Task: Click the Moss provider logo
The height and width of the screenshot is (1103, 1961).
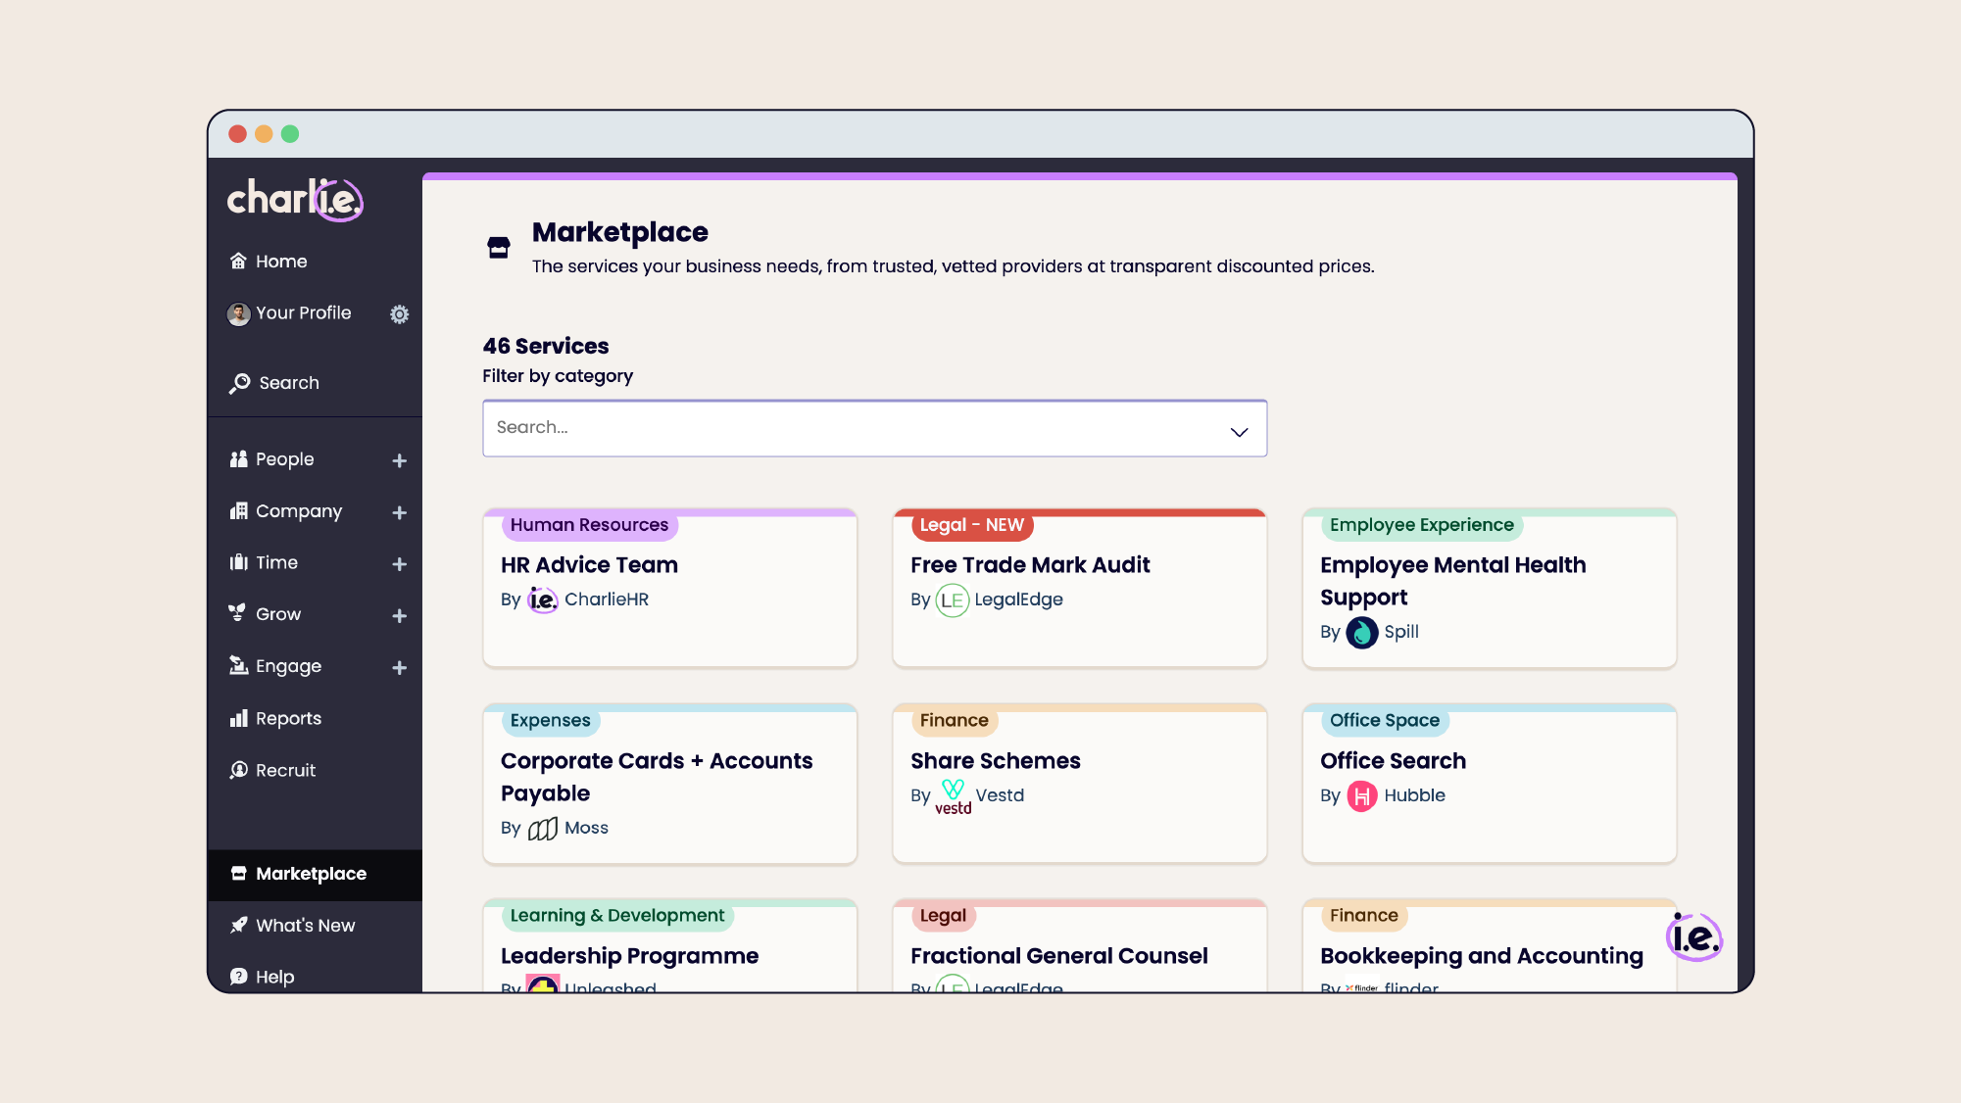Action: (542, 829)
